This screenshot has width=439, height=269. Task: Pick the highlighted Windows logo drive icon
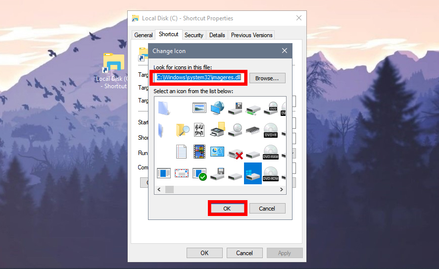[x=253, y=173]
